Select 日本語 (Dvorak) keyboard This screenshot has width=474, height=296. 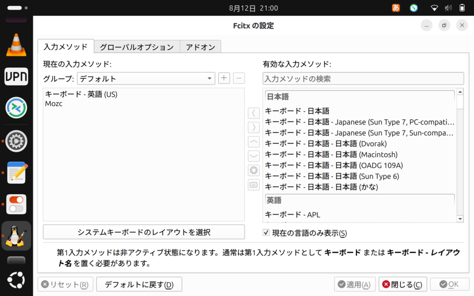point(359,143)
